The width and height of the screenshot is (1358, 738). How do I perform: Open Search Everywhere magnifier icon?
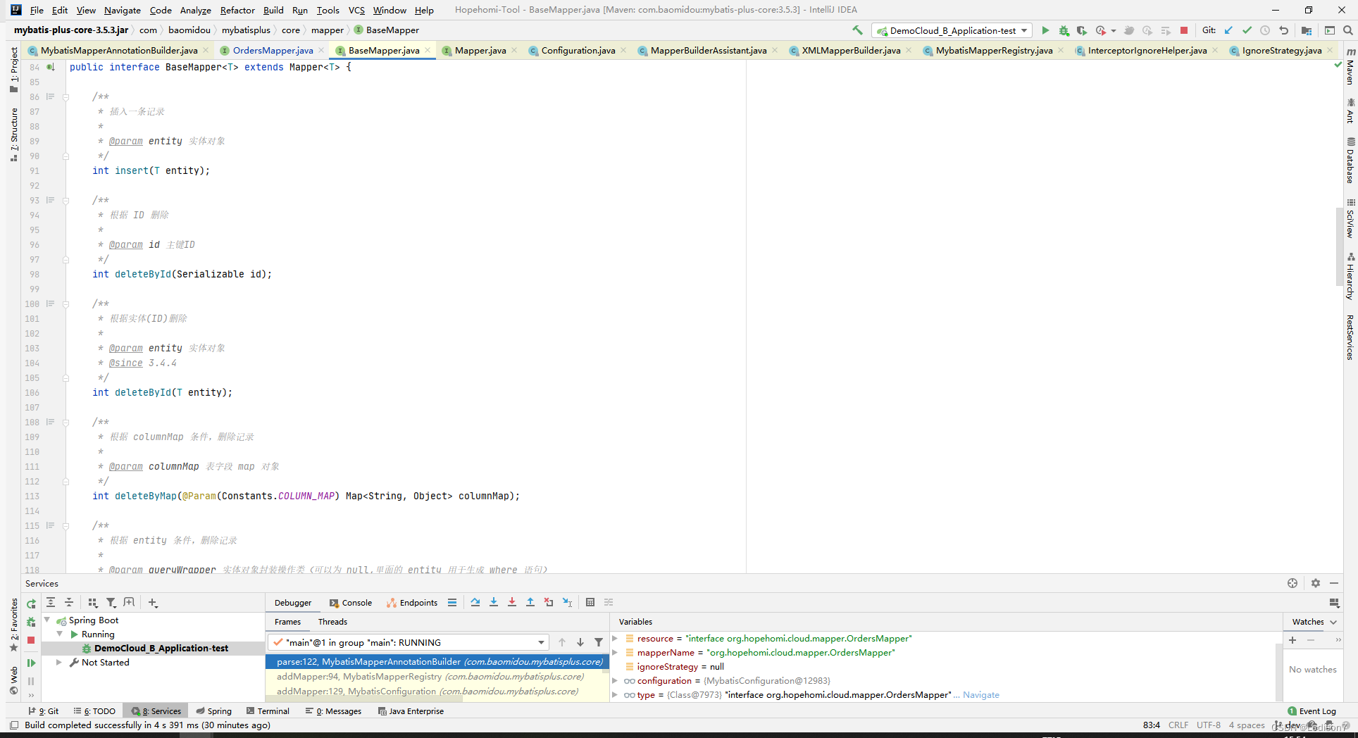(1347, 30)
